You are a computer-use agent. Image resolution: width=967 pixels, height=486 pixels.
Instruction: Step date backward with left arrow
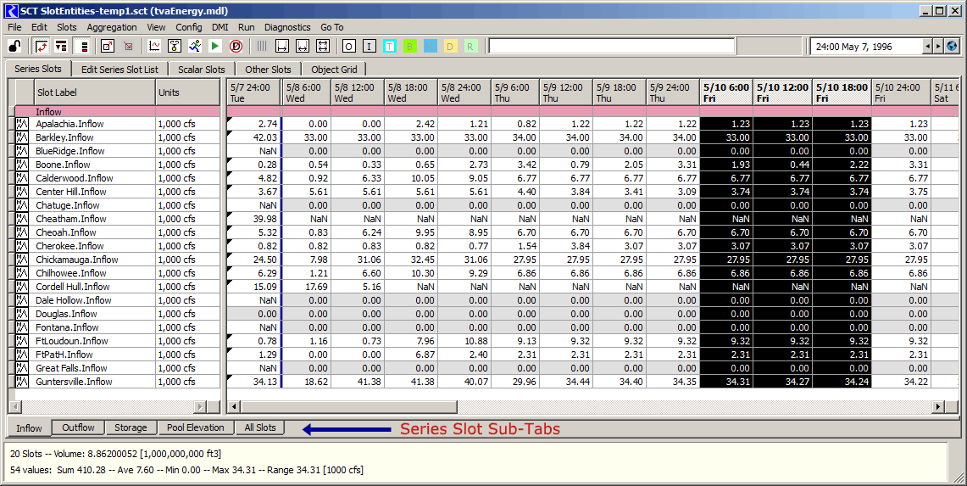pyautogui.click(x=927, y=47)
